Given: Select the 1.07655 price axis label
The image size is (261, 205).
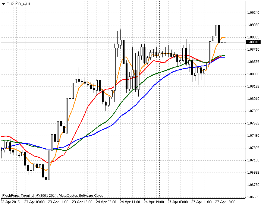Looking at the screenshot, I should click(253, 123).
